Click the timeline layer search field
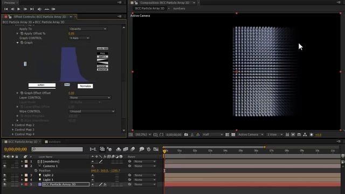The height and width of the screenshot is (194, 345). point(57,149)
